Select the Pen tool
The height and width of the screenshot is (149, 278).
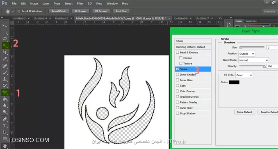click(5, 119)
